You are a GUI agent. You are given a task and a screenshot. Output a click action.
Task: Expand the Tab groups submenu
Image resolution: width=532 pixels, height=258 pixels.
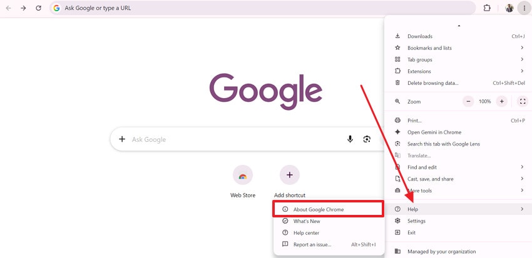[x=459, y=59]
